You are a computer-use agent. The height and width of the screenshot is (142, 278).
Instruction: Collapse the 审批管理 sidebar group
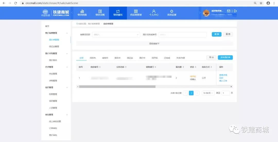tap(67, 115)
